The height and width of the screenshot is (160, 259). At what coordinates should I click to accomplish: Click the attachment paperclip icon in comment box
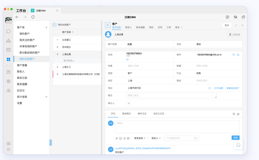116,138
